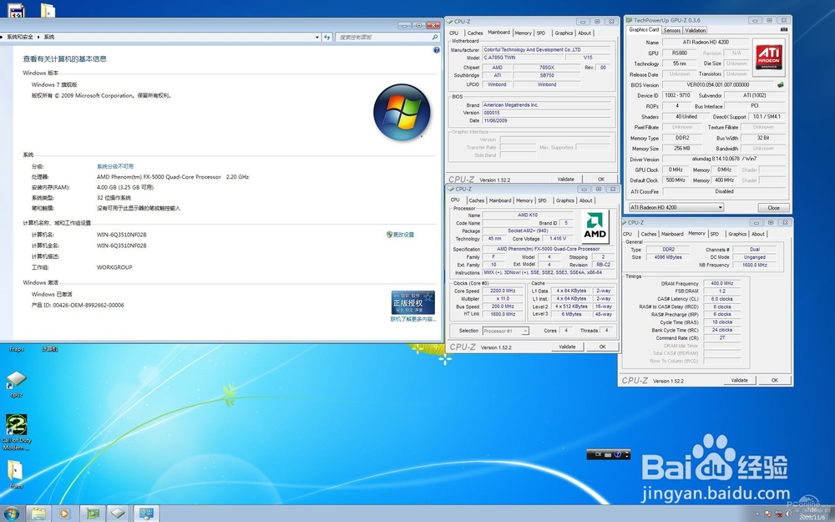Image resolution: width=835 pixels, height=522 pixels.
Task: Launch the Call of Duty Modern Warfare 2 shortcut
Action: [x=17, y=432]
